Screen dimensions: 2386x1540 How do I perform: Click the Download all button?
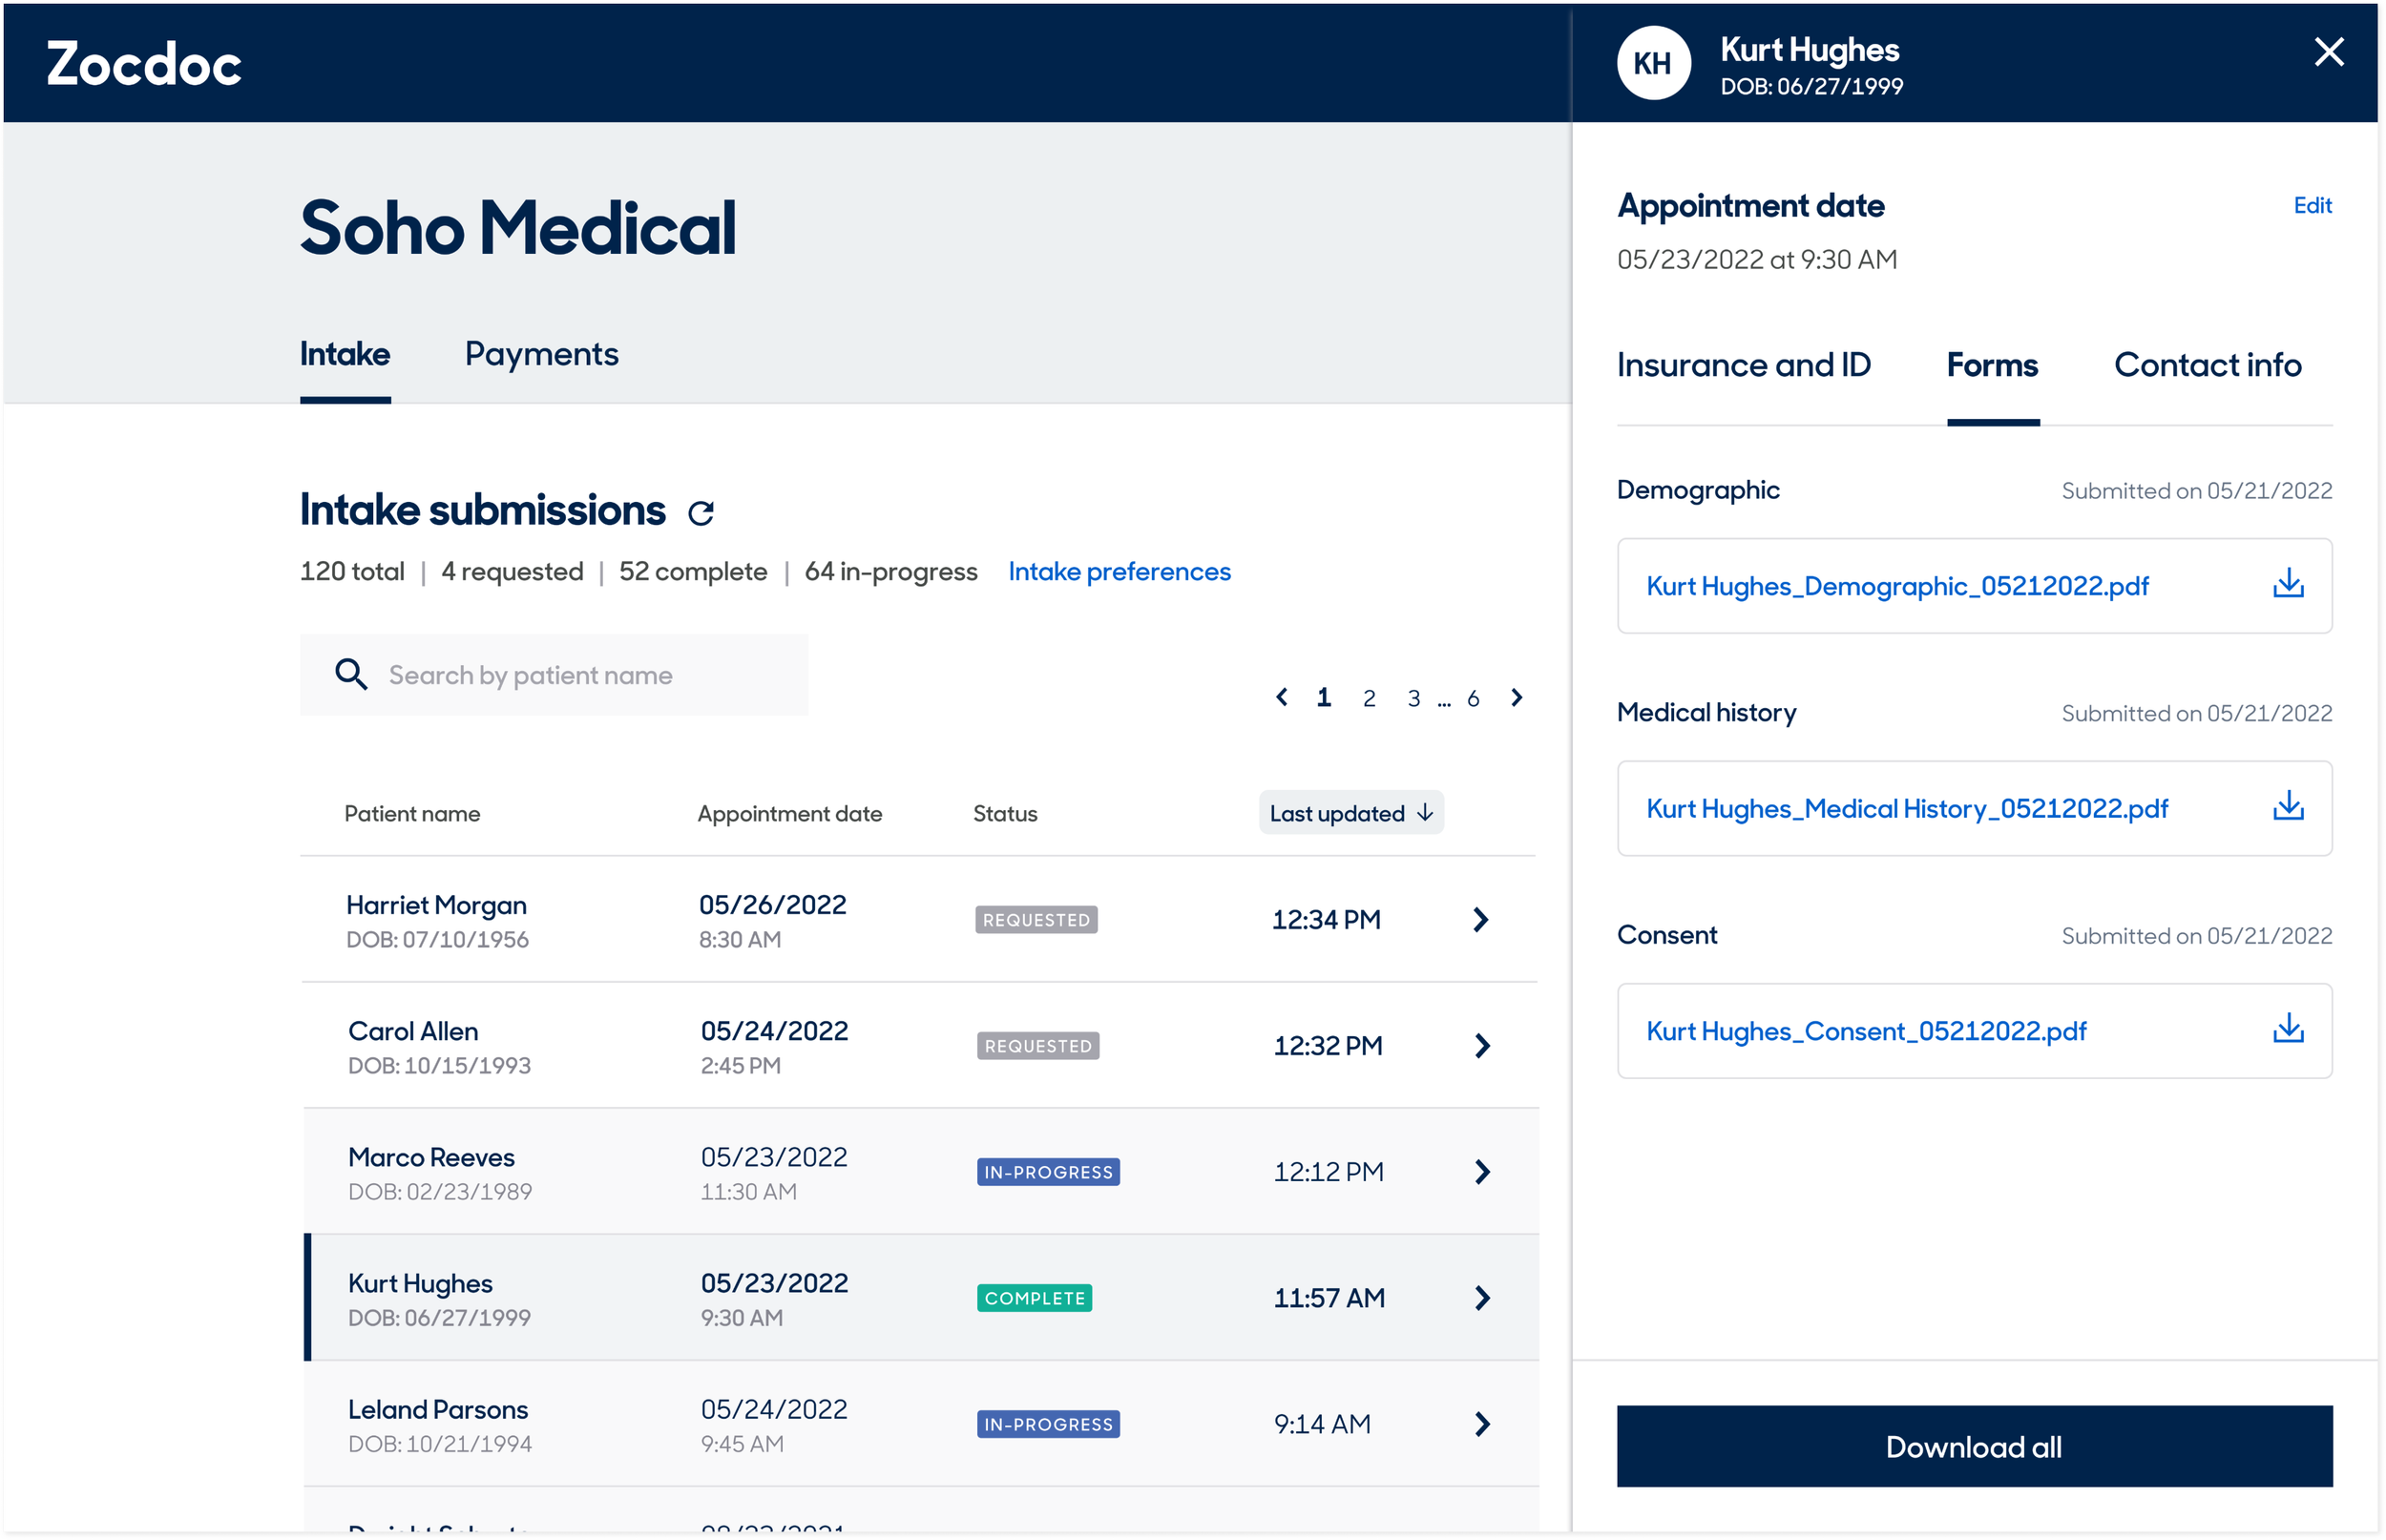pyautogui.click(x=1973, y=1446)
